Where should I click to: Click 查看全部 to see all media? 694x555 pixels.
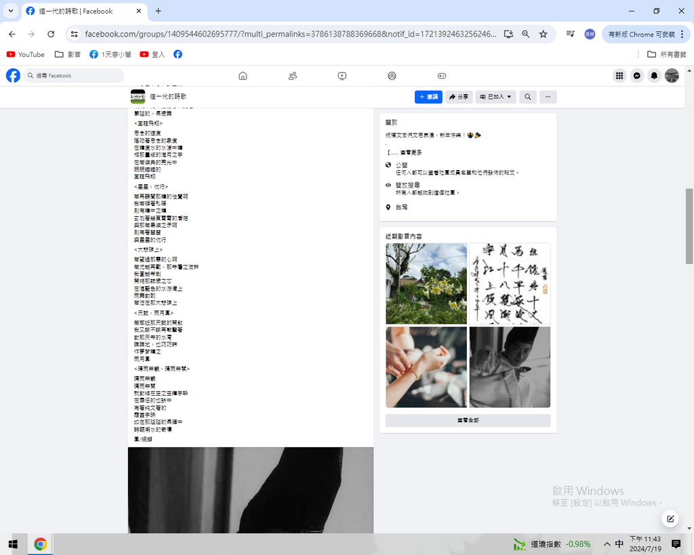coord(468,421)
